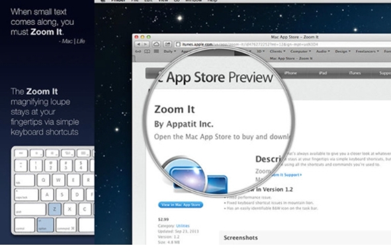The width and height of the screenshot is (391, 252).
Task: Click the Size: 4.8 MB line
Action: (x=169, y=242)
